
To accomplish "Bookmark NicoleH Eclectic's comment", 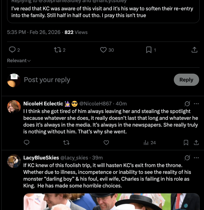I will pos(186,143).
